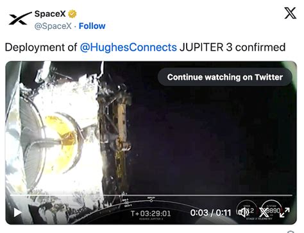This screenshot has height=233, width=304.
Task: Open the @HughesConnects mention link
Action: click(128, 47)
